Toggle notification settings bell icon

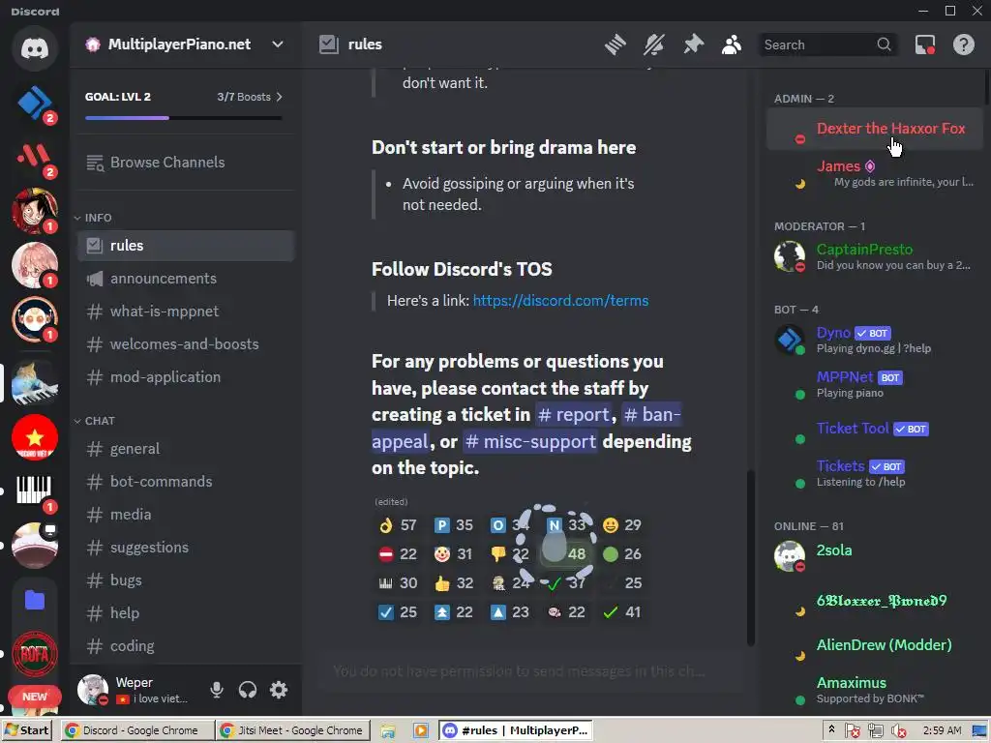pos(654,45)
